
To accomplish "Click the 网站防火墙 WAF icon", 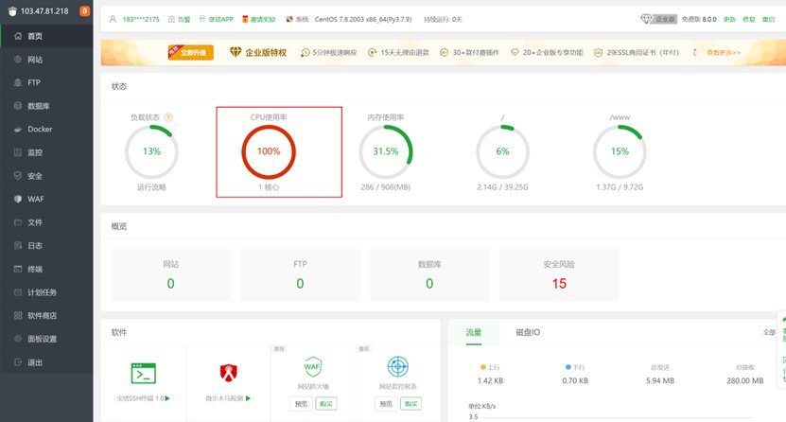I will [313, 366].
